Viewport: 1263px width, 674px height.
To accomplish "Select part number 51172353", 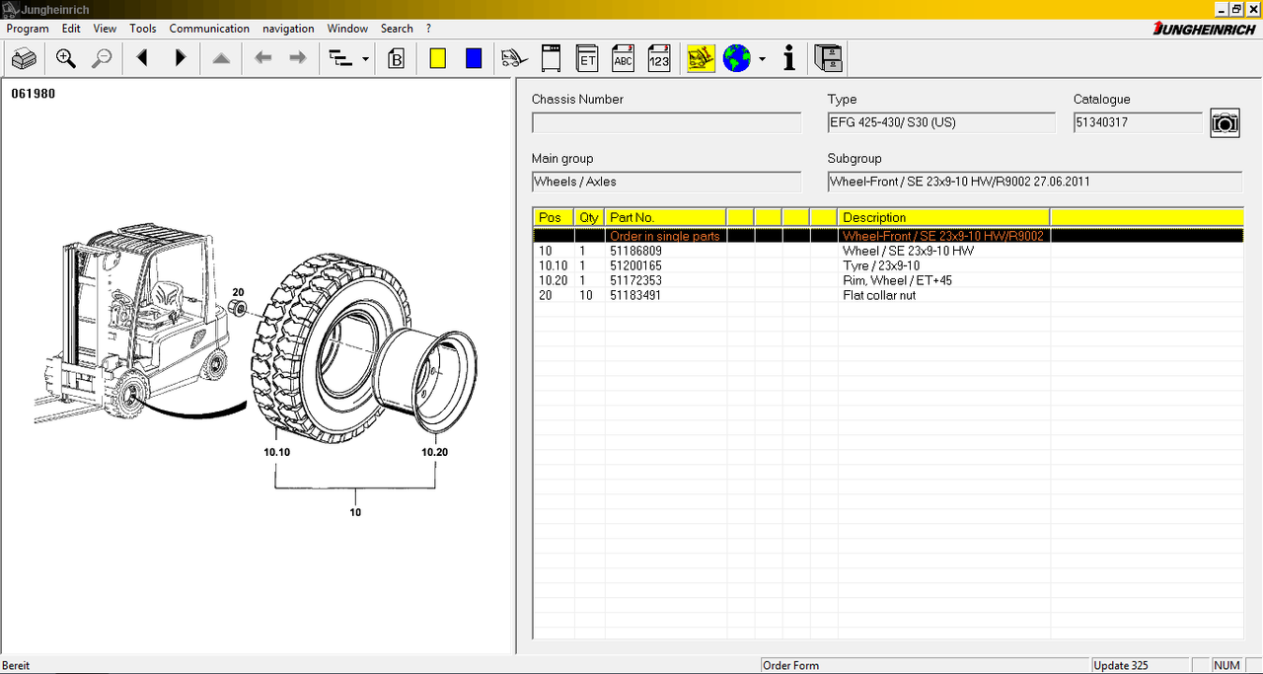I will [635, 280].
